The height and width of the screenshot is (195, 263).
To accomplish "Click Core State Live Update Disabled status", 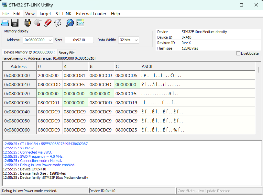I will (x=219, y=191).
